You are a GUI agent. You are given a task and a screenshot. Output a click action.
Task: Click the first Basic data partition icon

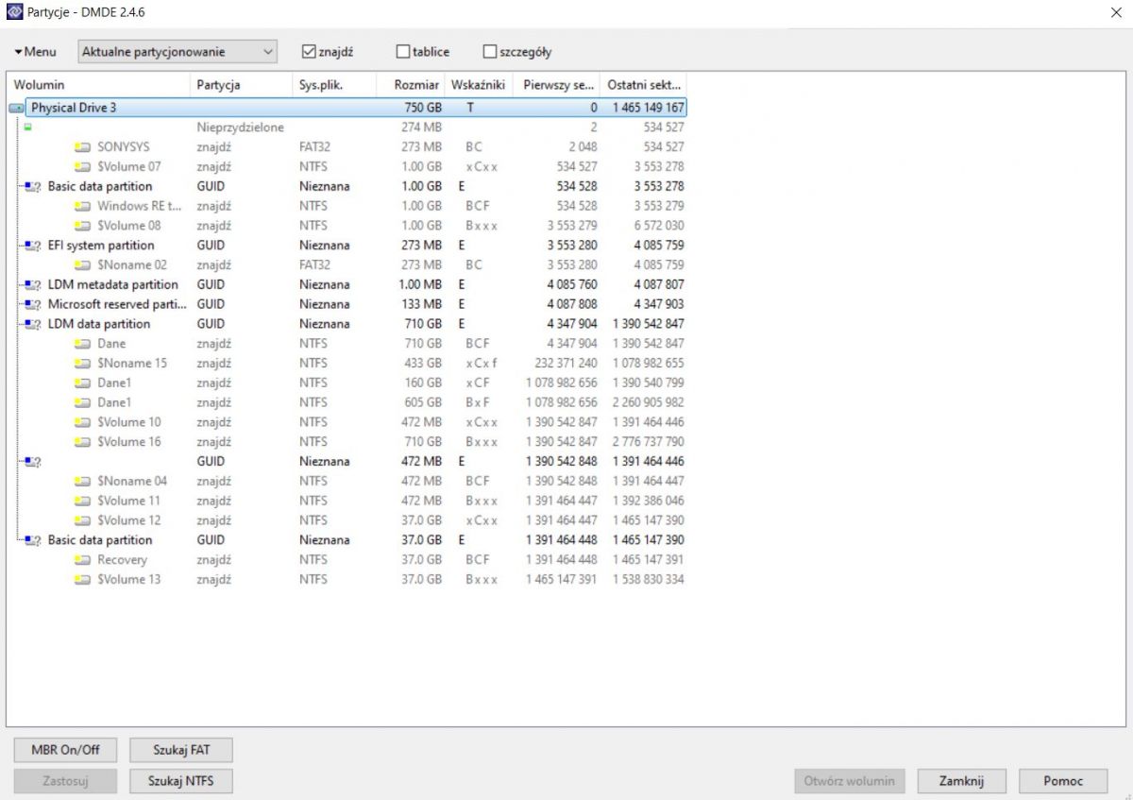(x=34, y=187)
